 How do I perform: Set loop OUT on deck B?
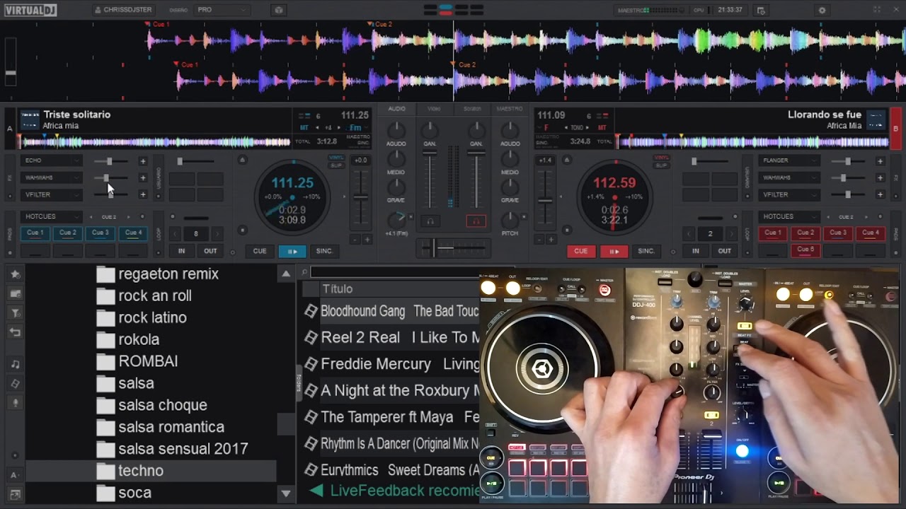click(x=725, y=251)
